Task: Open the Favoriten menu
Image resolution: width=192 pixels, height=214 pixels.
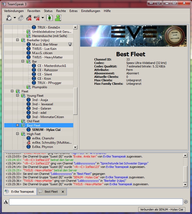Action: tap(34, 11)
